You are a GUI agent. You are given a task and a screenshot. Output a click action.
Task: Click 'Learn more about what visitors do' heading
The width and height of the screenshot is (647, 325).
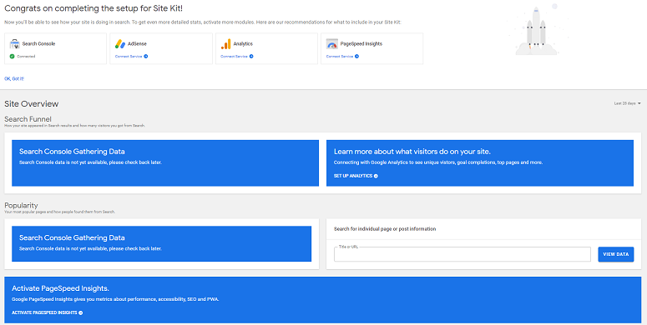click(x=412, y=152)
